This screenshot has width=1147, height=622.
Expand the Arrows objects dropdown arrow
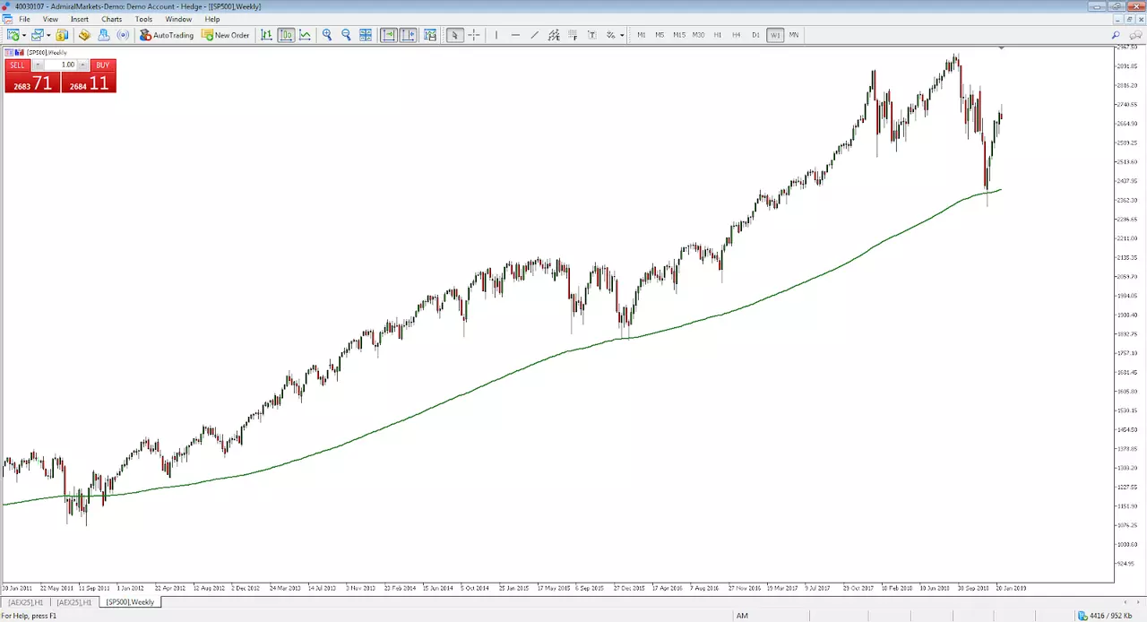click(x=622, y=35)
